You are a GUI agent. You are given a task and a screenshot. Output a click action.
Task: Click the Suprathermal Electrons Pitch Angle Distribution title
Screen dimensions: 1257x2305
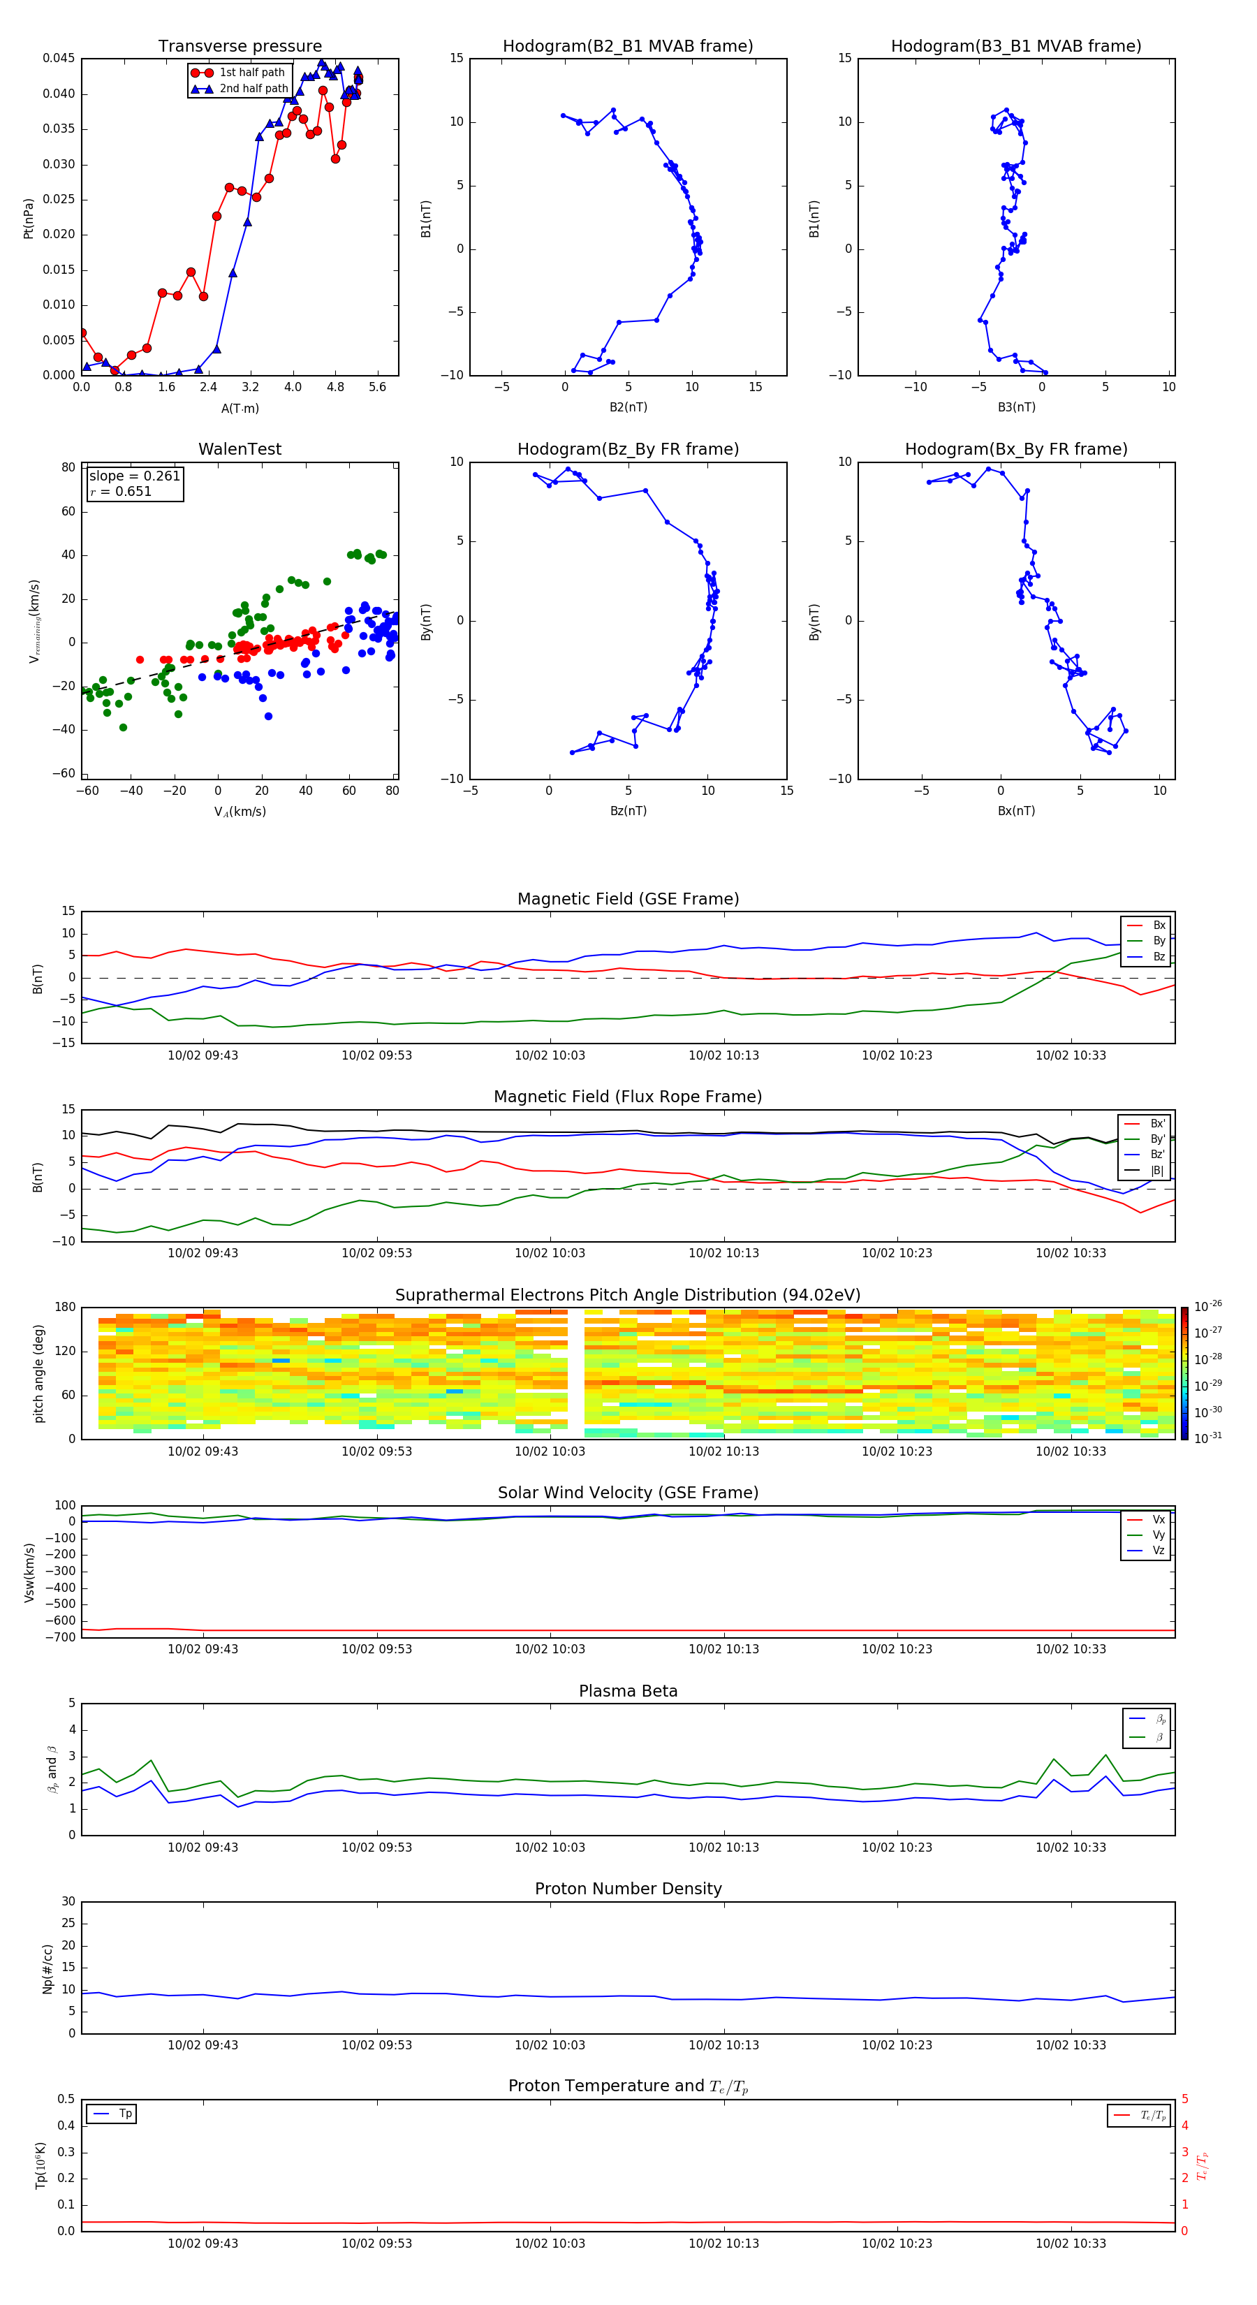628,1296
